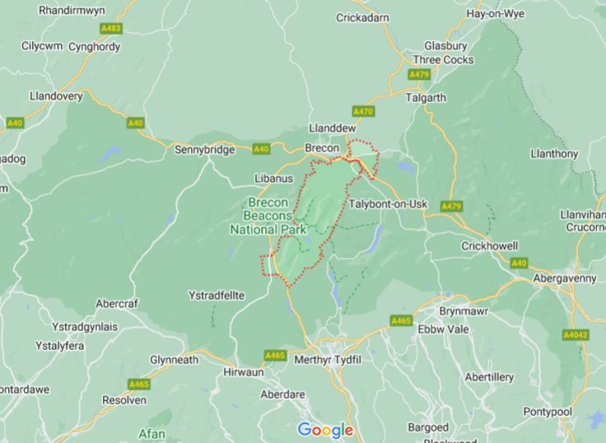This screenshot has height=443, width=606.
Task: Select the A483 road shield
Action: pos(111,28)
